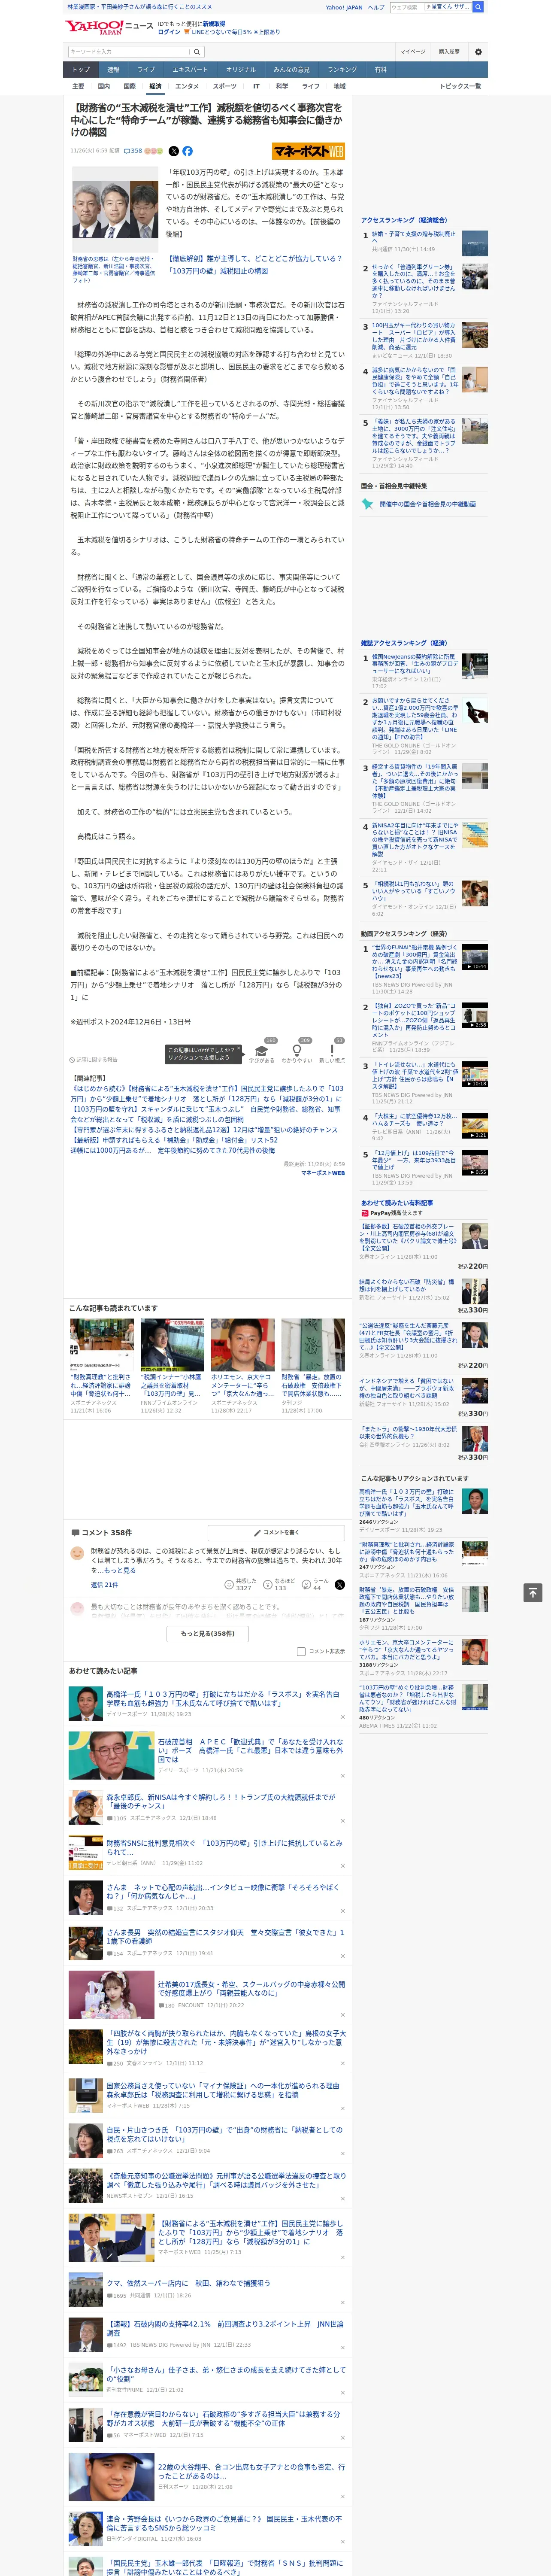Open the 有料 tab
This screenshot has width=551, height=2576.
pos(380,69)
